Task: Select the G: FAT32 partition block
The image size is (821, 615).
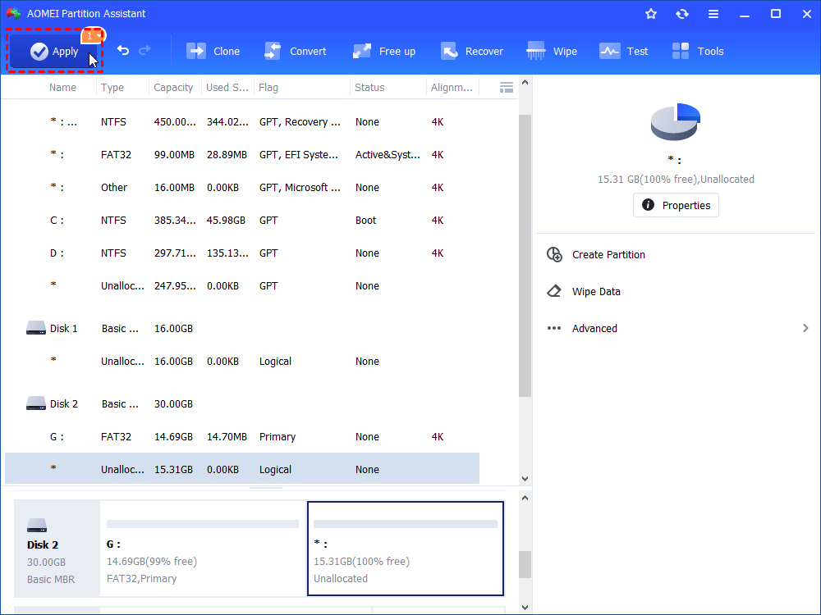Action: [x=202, y=548]
